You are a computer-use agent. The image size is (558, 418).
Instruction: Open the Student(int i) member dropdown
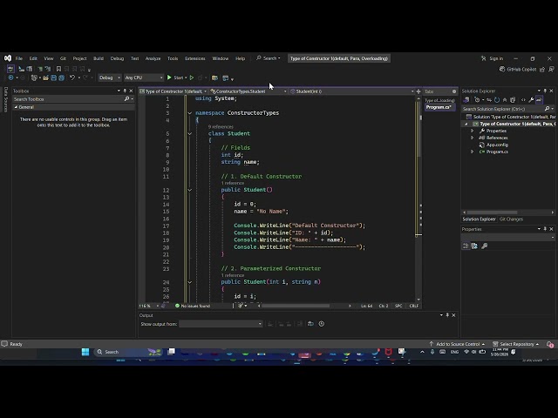click(x=352, y=91)
